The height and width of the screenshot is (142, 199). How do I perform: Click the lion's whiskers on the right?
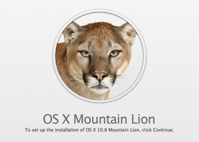pyautogui.click(x=120, y=78)
